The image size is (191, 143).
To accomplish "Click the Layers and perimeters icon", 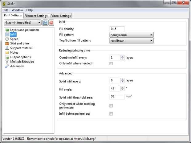I will [x=7, y=30].
